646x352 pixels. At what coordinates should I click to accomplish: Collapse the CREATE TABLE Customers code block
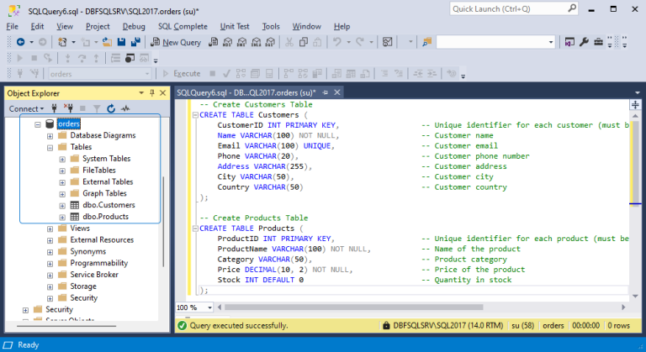coord(194,115)
